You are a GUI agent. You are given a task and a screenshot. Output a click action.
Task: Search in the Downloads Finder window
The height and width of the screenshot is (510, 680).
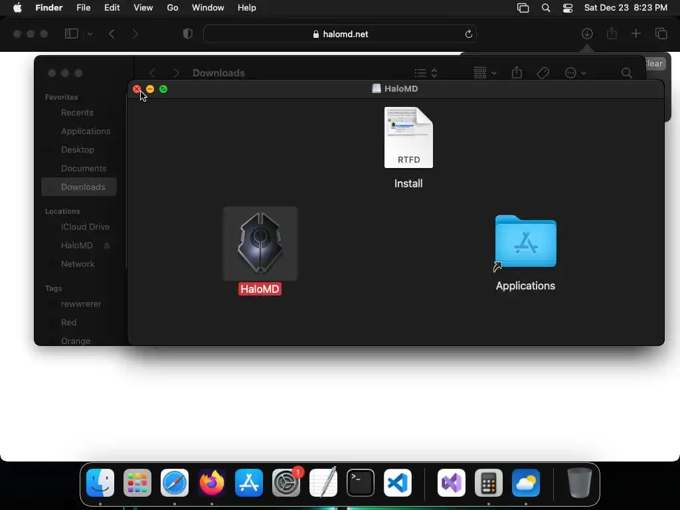point(626,73)
